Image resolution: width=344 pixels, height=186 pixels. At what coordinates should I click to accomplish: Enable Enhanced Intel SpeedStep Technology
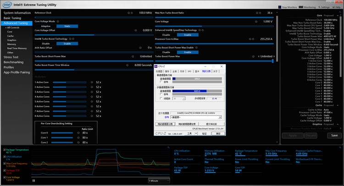coord(188,35)
